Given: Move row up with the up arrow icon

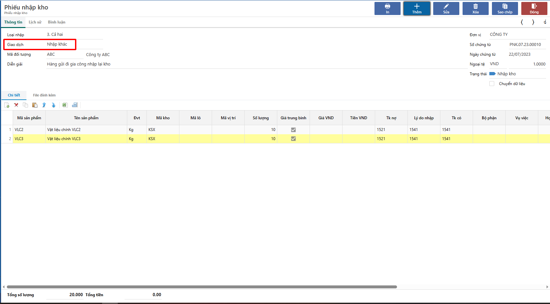Looking at the screenshot, I should point(44,105).
